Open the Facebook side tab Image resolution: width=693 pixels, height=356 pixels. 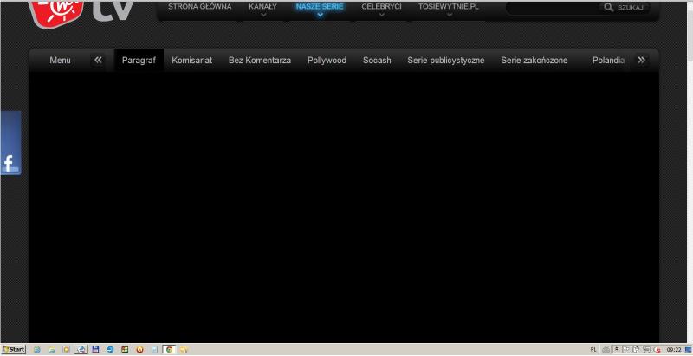click(x=10, y=145)
